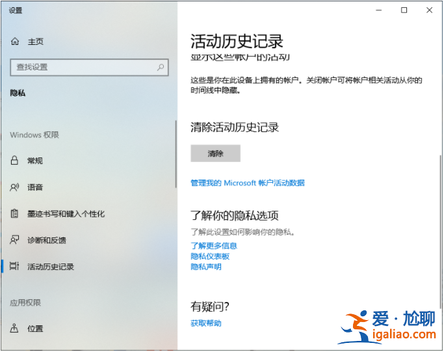Image resolution: width=444 pixels, height=352 pixels.
Task: Click the sidebar vertical scrollbar
Action: click(176, 154)
